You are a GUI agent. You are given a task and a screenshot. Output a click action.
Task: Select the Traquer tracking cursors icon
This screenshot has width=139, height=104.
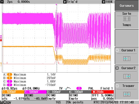[x=127, y=94]
